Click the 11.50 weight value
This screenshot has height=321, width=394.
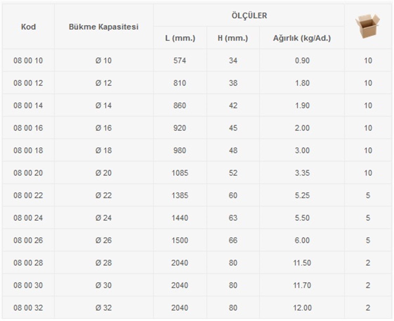(x=302, y=263)
